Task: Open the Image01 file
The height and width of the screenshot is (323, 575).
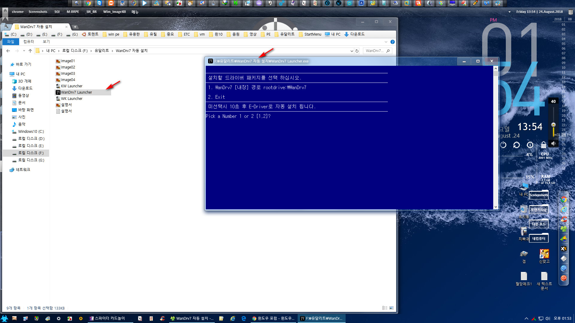Action: click(x=65, y=61)
